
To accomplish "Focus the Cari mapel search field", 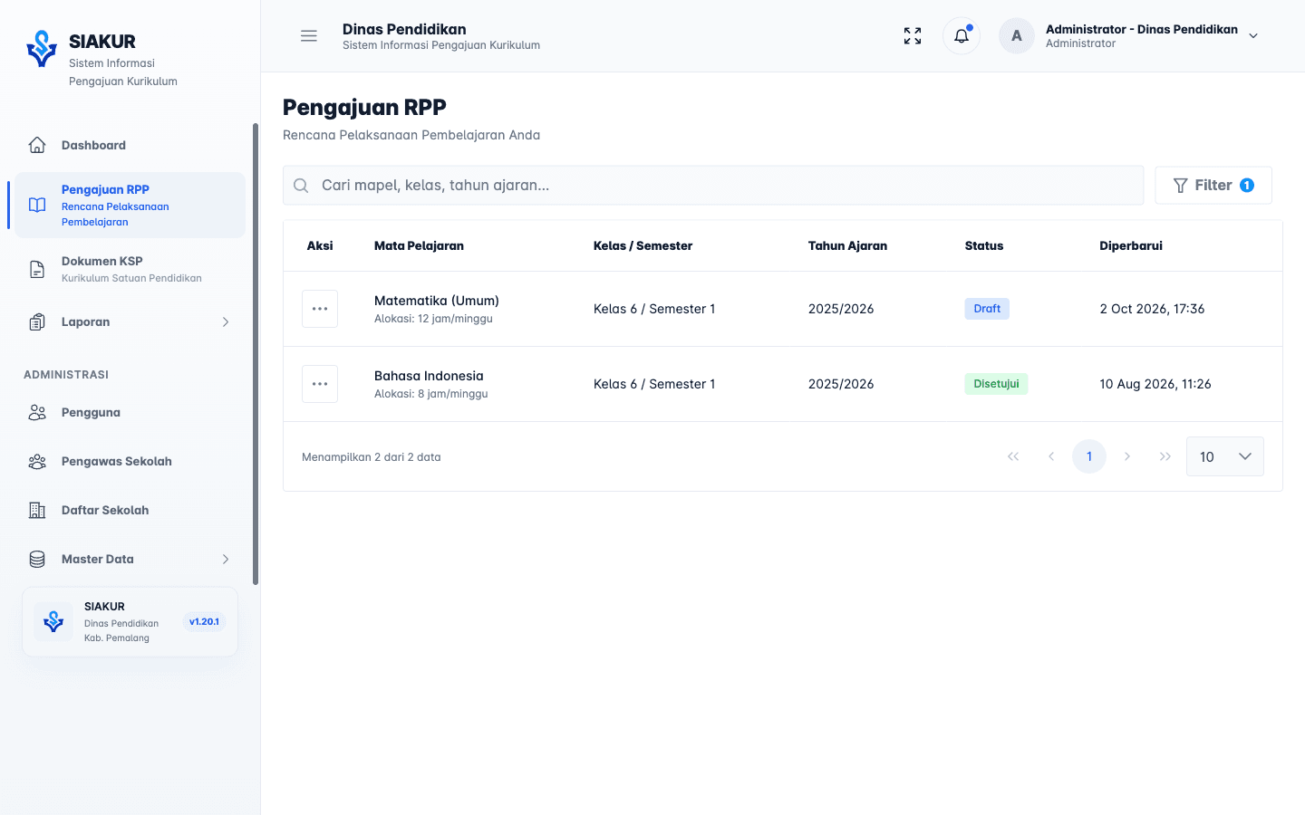I will click(713, 186).
